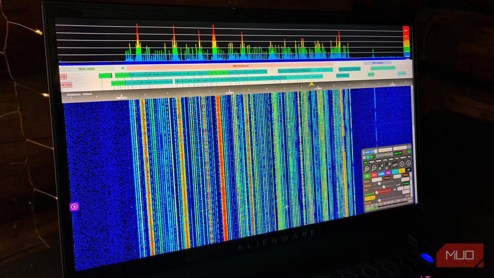Open the extension dropdown
Image resolution: width=494 pixels, height=278 pixels.
click(x=400, y=148)
